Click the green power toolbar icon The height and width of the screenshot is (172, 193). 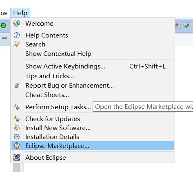pos(3,25)
